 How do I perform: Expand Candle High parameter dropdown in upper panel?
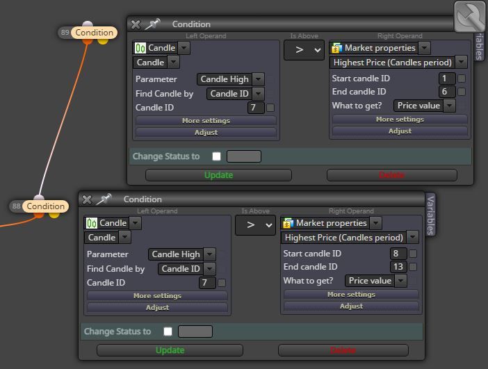(259, 79)
